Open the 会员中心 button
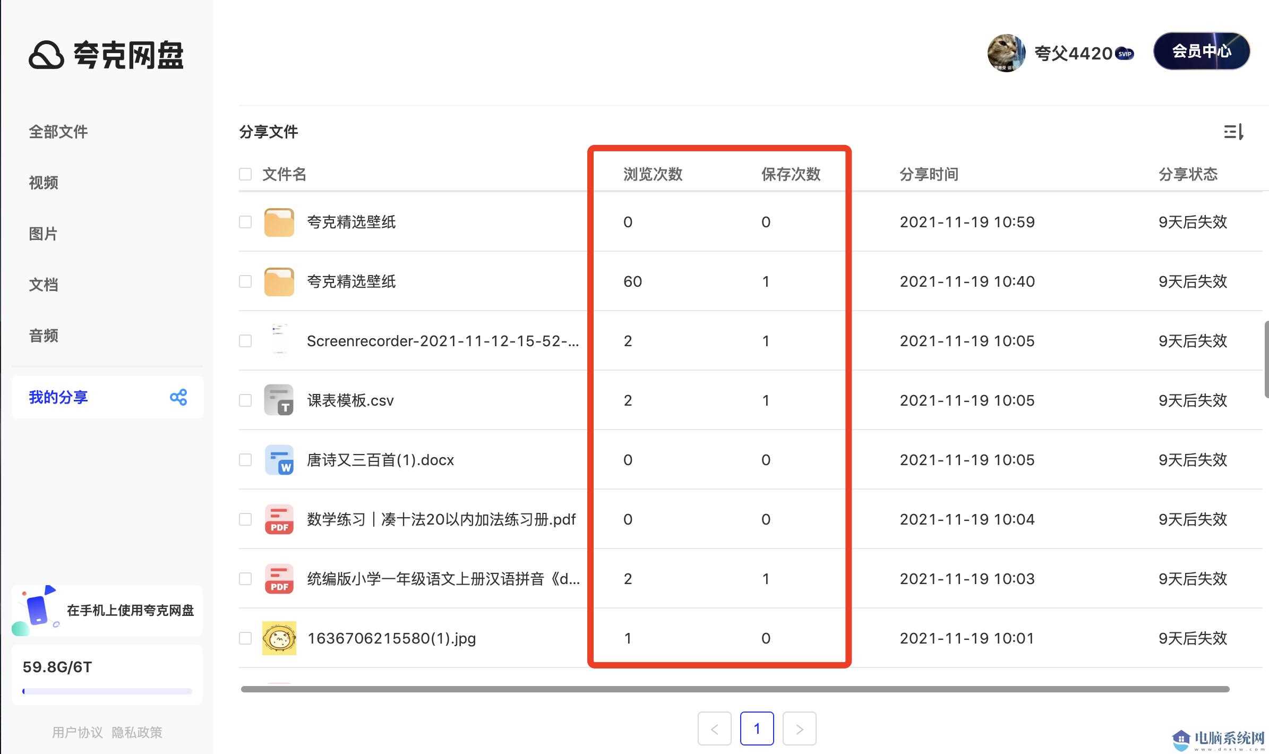Viewport: 1269px width, 754px height. (x=1202, y=51)
